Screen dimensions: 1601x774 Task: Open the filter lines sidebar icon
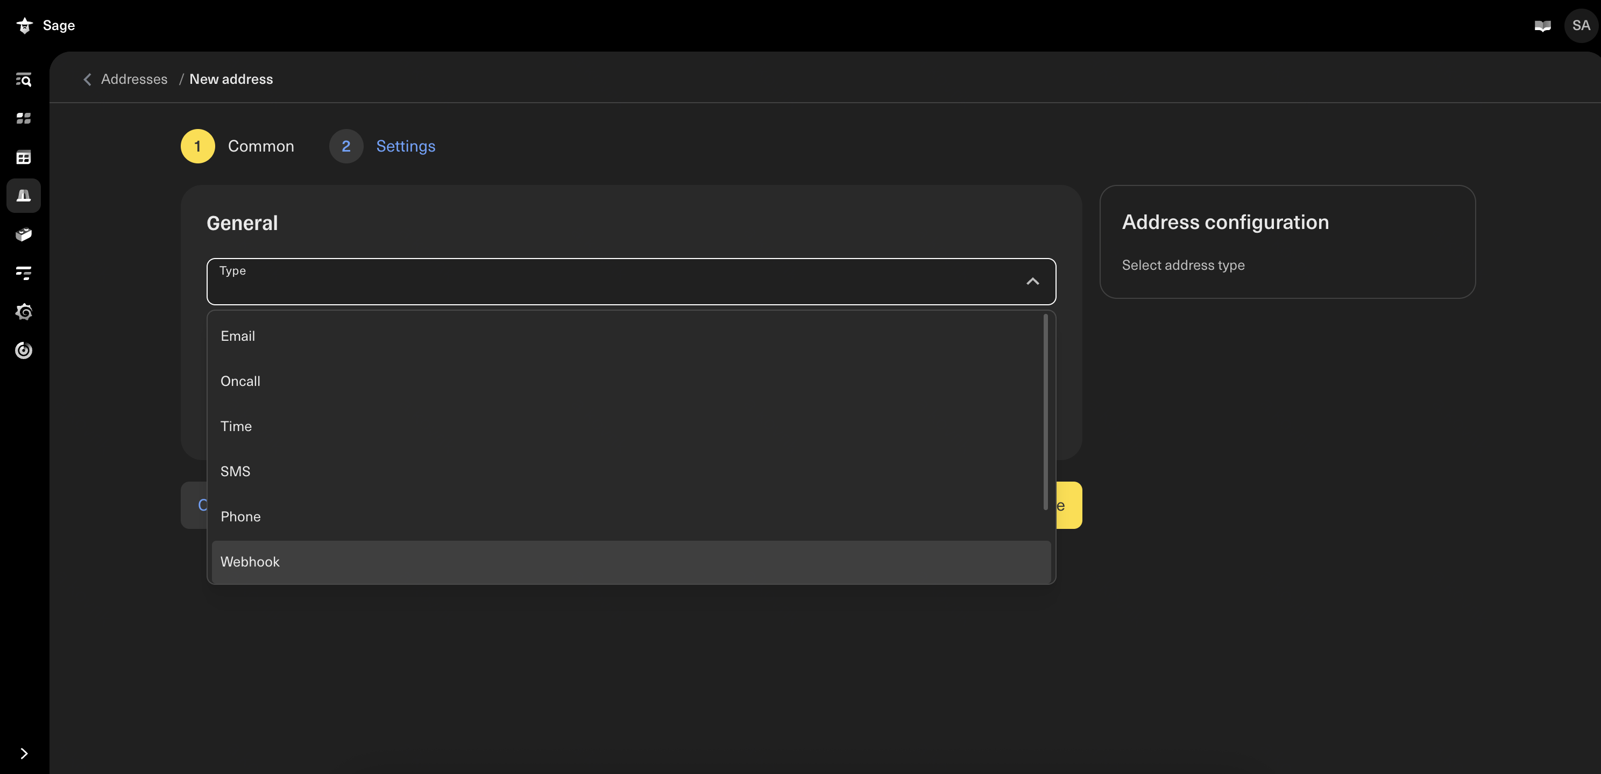(24, 273)
